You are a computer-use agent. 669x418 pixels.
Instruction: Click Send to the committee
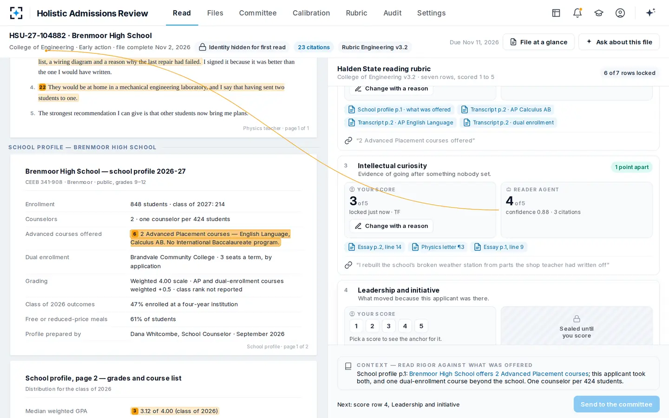tap(617, 404)
